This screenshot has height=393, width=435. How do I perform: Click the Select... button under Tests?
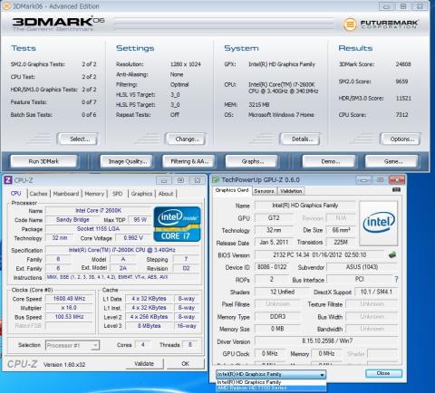[x=78, y=139]
